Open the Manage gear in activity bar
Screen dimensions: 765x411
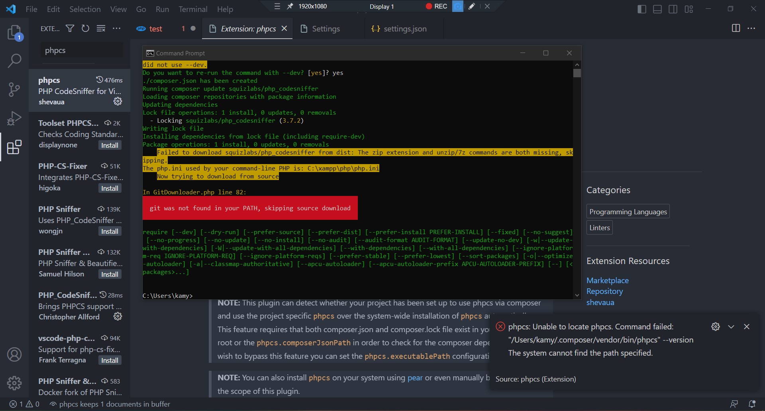click(x=14, y=383)
